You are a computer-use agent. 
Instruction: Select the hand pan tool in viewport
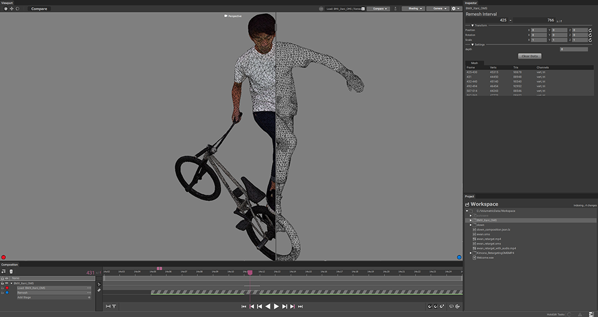tap(6, 8)
